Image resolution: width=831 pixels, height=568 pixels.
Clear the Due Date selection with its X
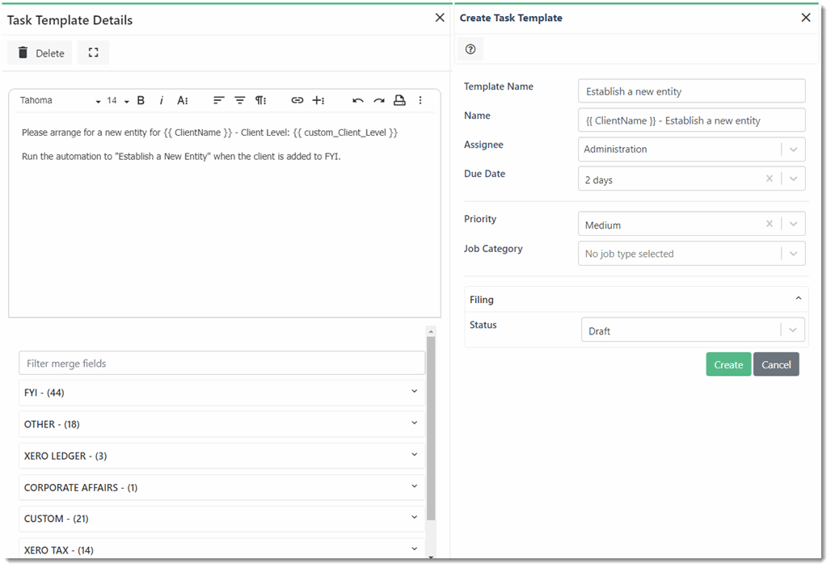pos(770,179)
